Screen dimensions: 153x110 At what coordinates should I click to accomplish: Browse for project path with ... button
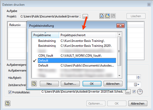(85, 16)
